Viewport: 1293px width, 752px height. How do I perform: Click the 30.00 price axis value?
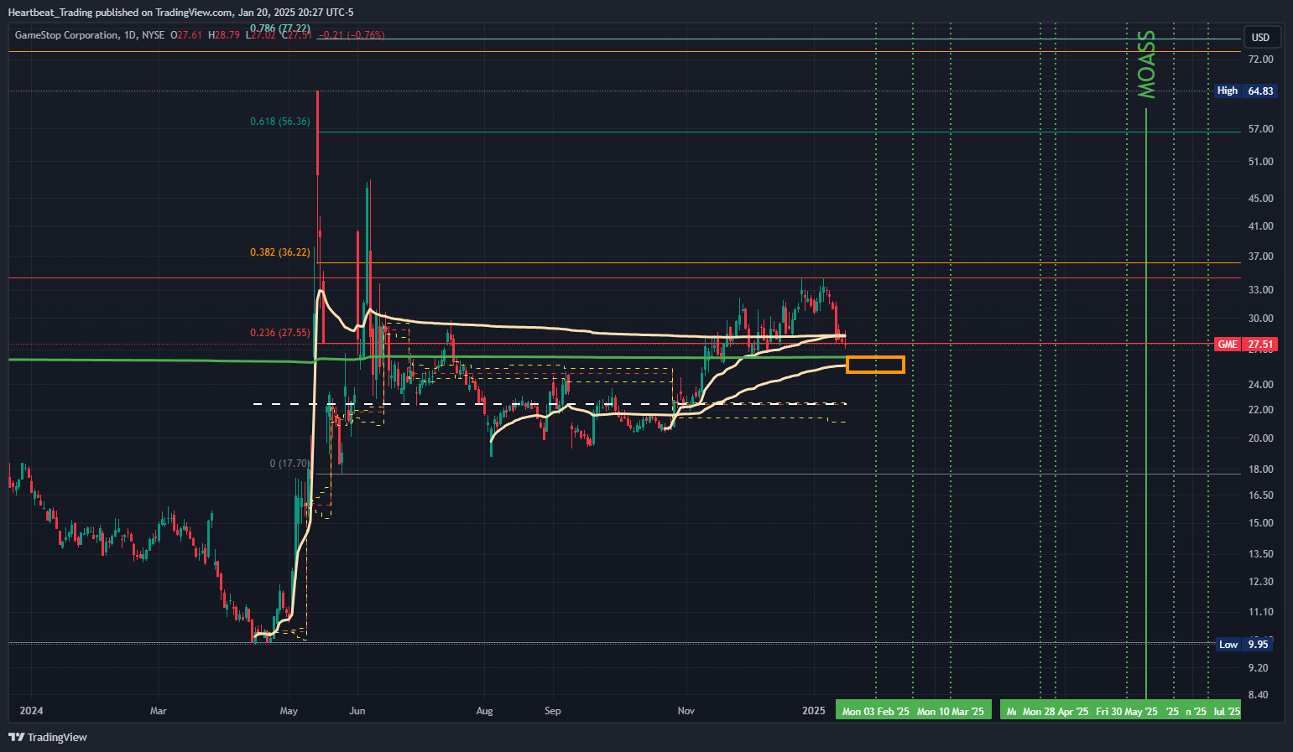click(x=1260, y=319)
